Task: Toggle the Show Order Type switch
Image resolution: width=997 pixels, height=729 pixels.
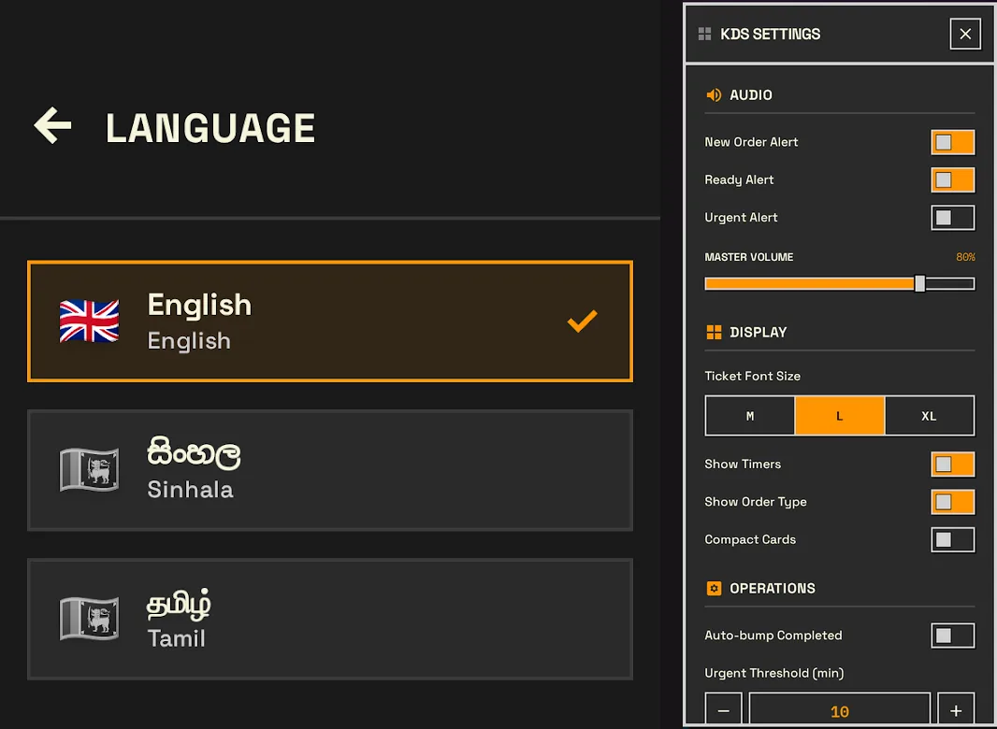Action: point(952,502)
